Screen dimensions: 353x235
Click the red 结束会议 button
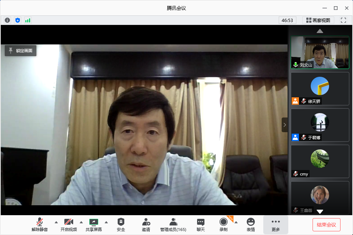pyautogui.click(x=327, y=224)
